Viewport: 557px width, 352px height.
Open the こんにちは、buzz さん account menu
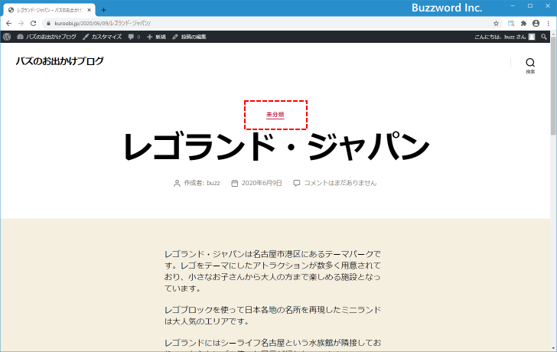(504, 37)
